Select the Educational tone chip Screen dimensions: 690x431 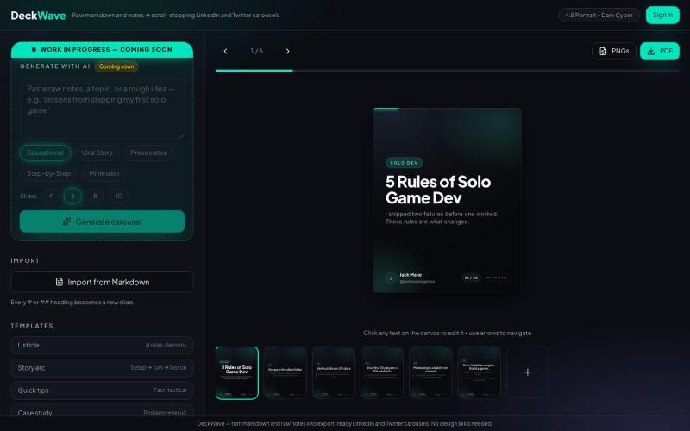point(46,153)
